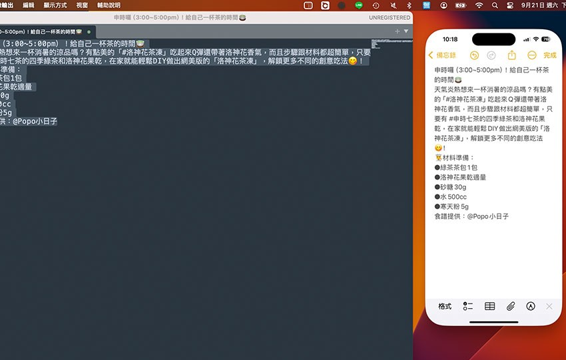Click the UNREGISTERED label in Sublime title bar

coord(389,17)
